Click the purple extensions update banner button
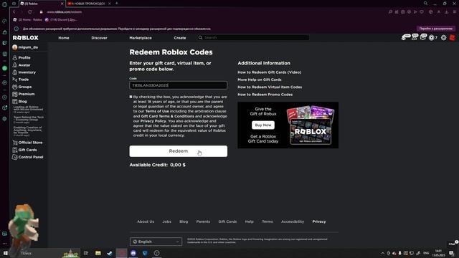The height and width of the screenshot is (258, 459). click(x=436, y=29)
